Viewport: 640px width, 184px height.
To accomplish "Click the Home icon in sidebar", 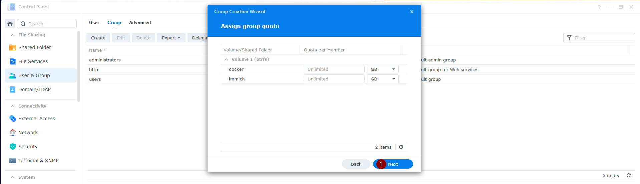I will [x=10, y=24].
